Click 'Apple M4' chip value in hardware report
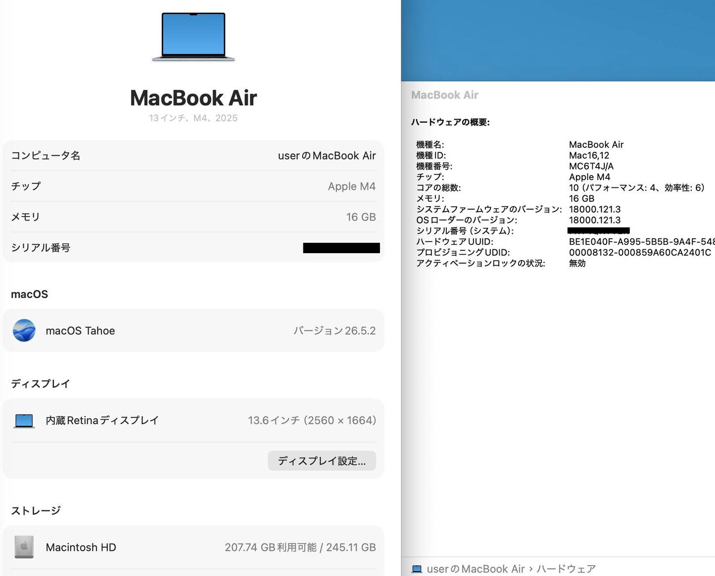 pyautogui.click(x=590, y=177)
